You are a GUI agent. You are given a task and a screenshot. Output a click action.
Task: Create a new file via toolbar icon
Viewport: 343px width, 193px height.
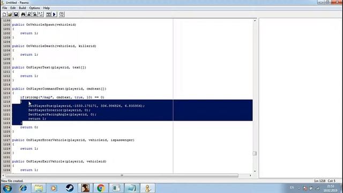click(x=4, y=14)
